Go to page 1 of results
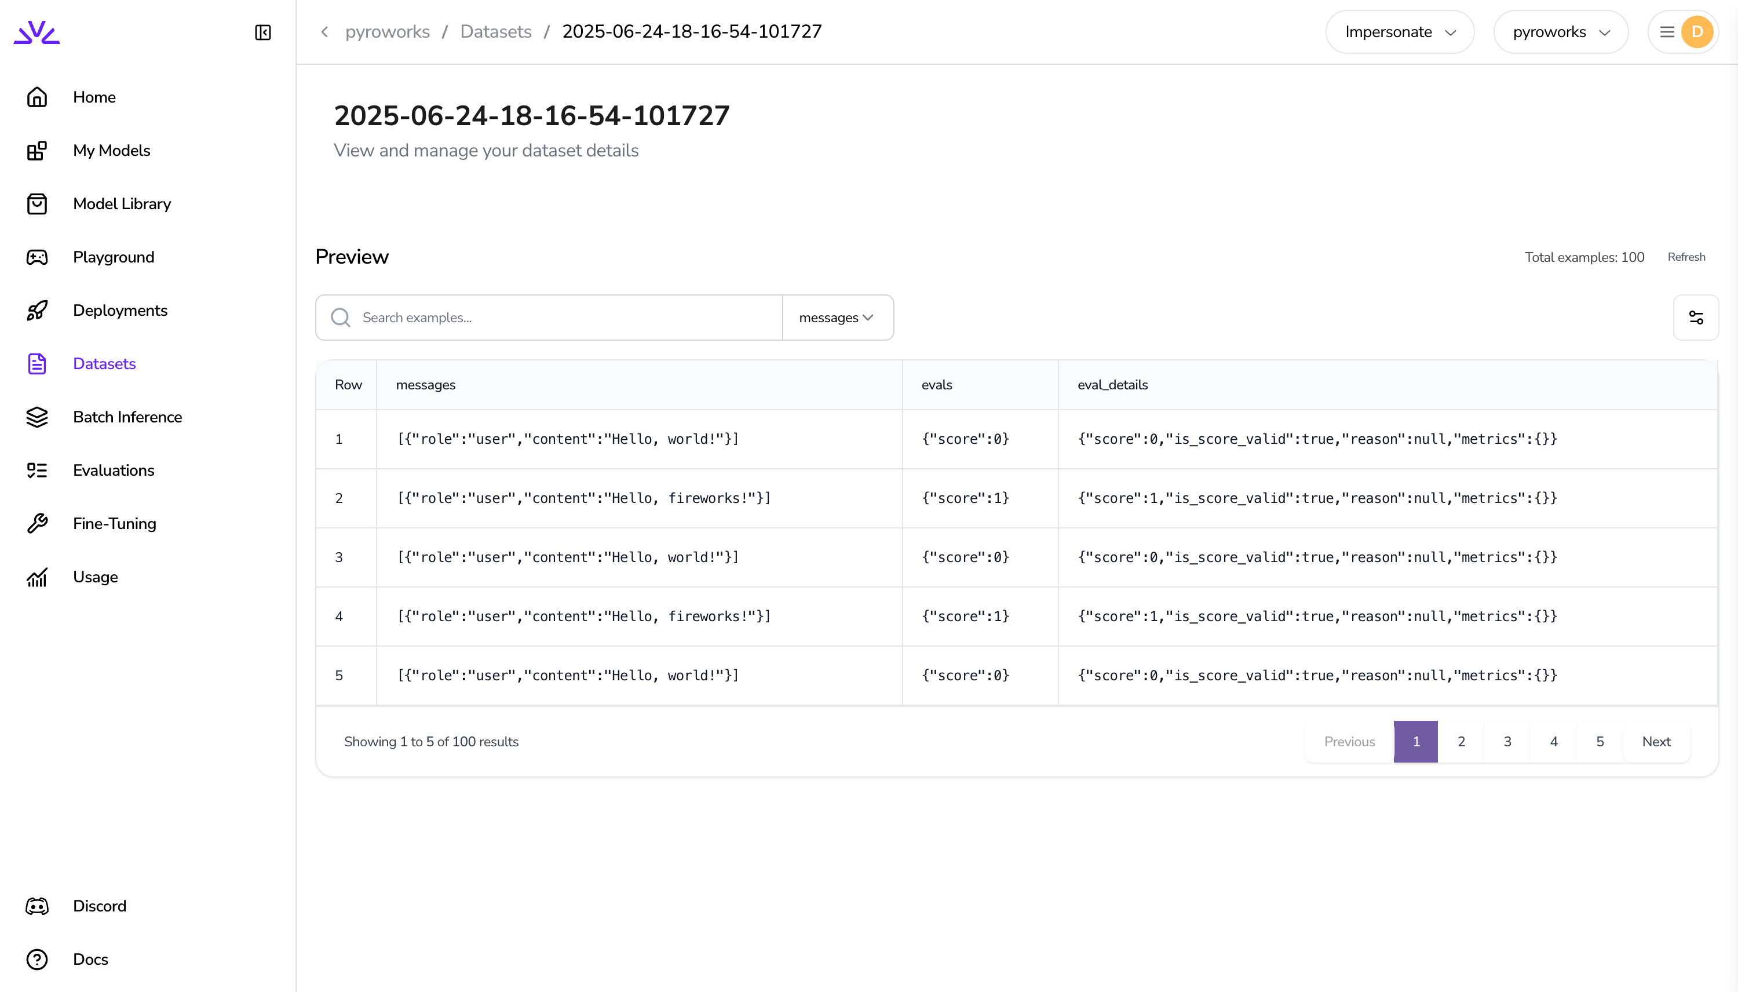 point(1416,741)
